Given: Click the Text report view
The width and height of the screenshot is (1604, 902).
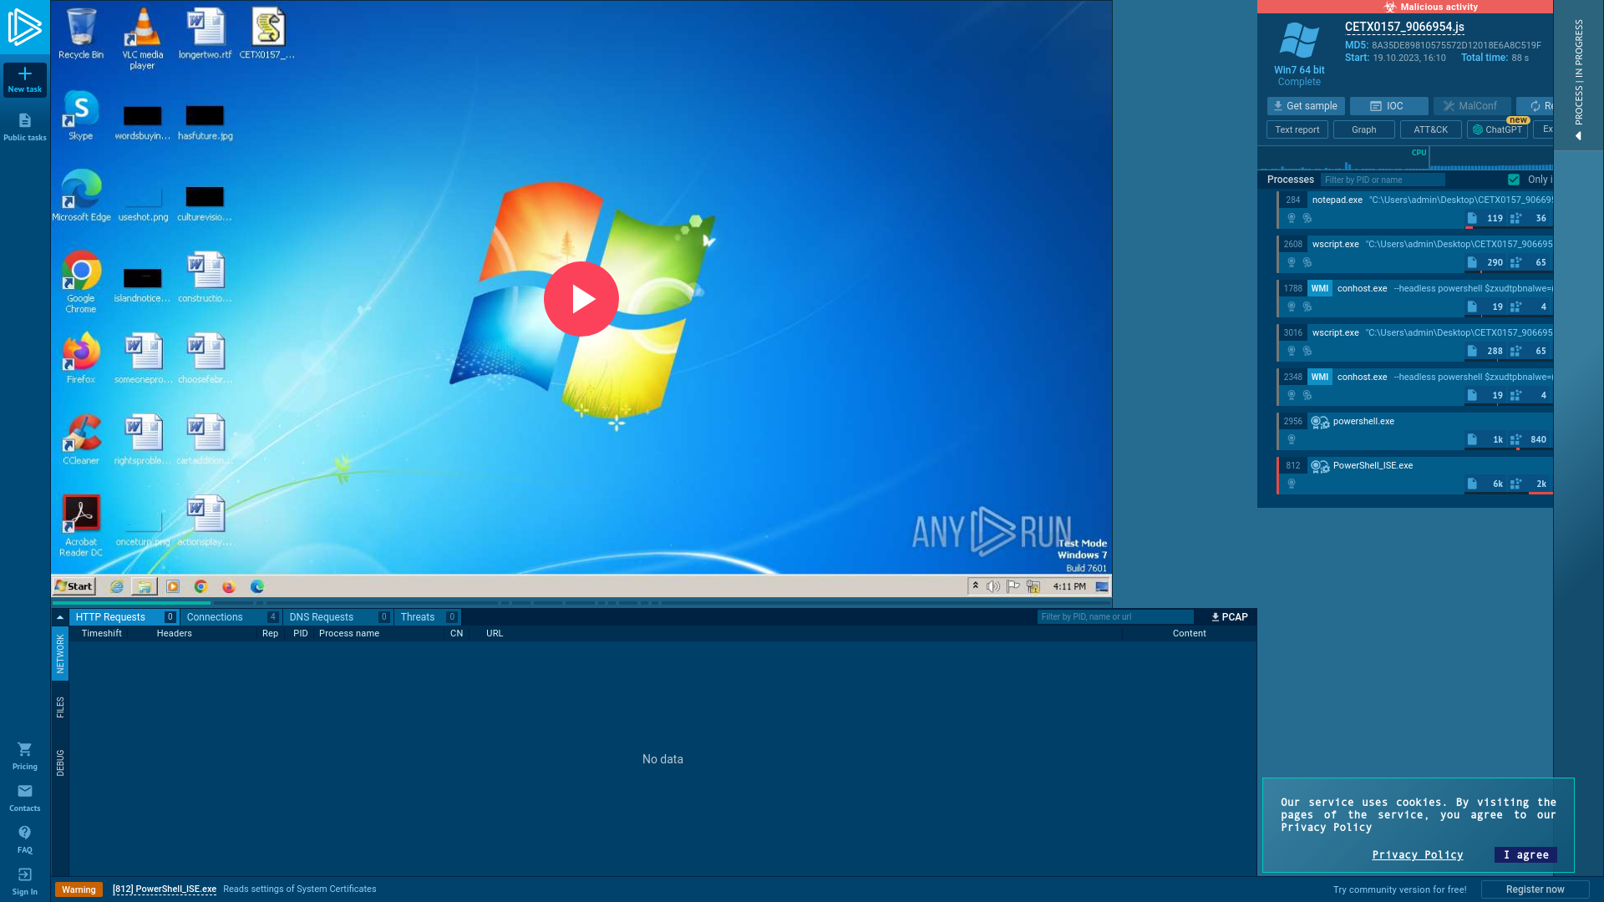Looking at the screenshot, I should pos(1297,130).
